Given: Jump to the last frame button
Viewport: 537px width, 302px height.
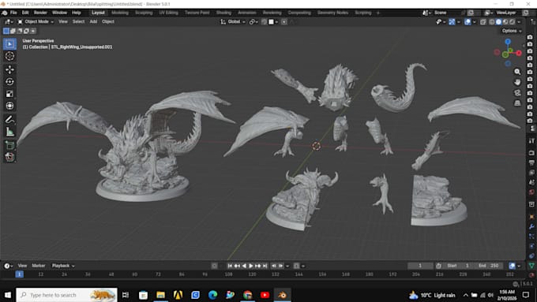Looking at the screenshot, I should click(x=265, y=266).
